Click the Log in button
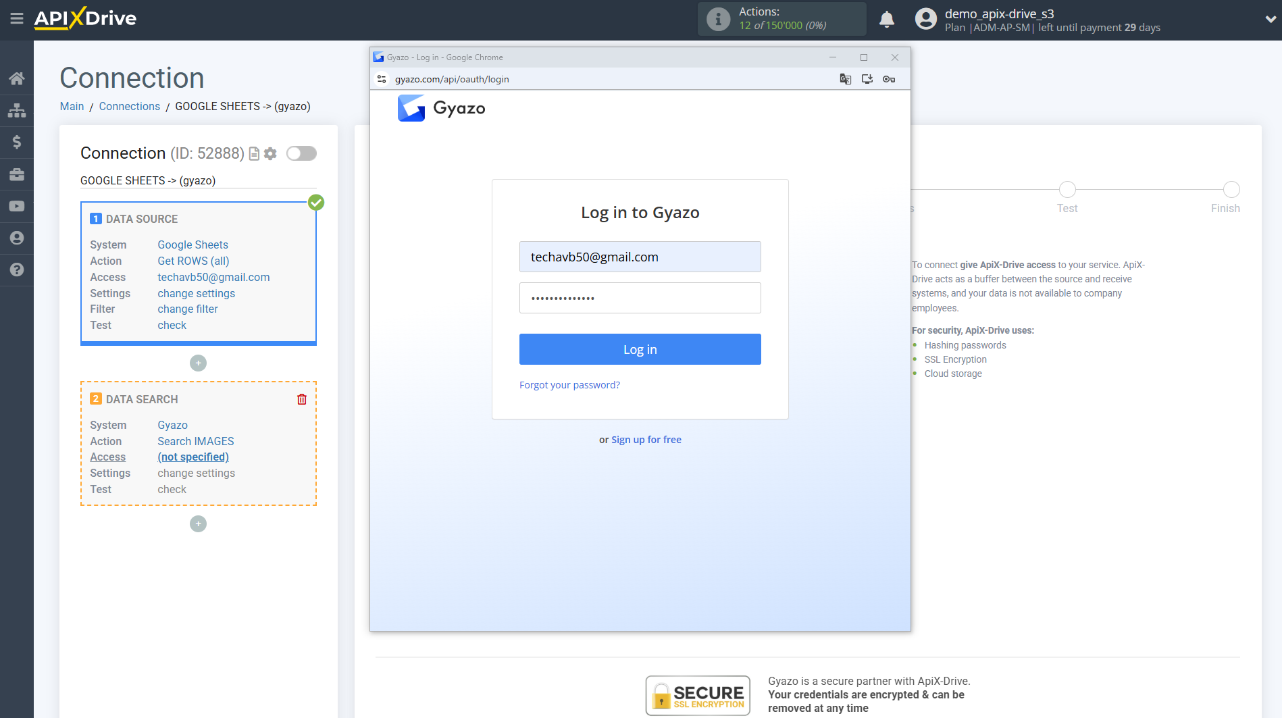The height and width of the screenshot is (718, 1282). coord(640,349)
